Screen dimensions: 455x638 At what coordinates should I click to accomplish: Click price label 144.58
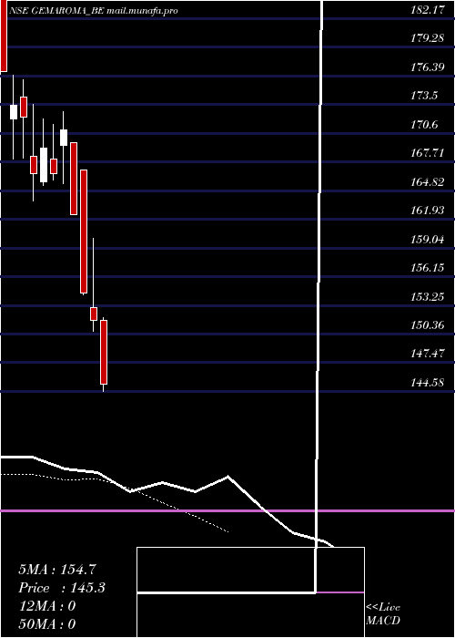428,383
